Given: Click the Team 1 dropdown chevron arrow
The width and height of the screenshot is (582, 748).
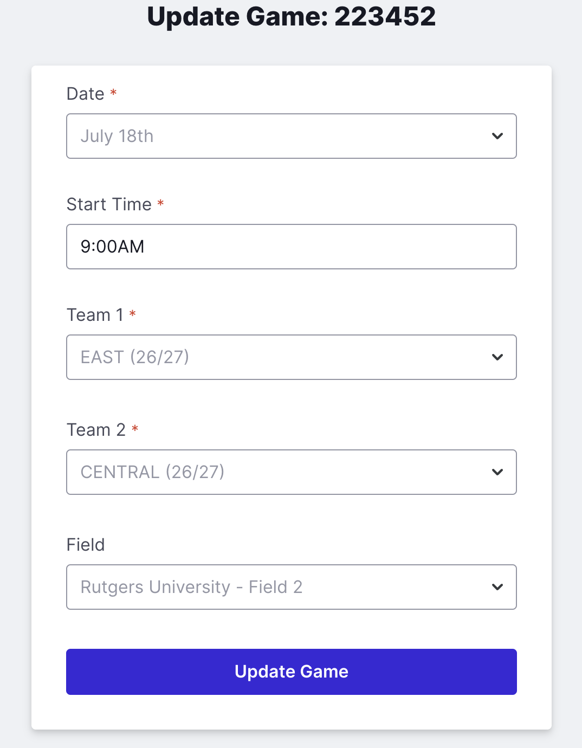Looking at the screenshot, I should click(x=497, y=357).
